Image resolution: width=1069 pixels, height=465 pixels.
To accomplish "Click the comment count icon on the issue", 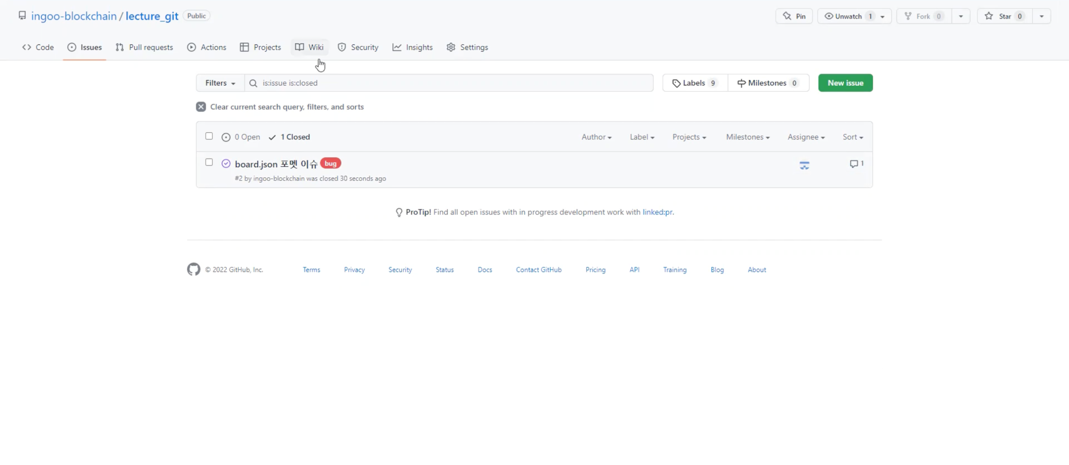I will [854, 164].
